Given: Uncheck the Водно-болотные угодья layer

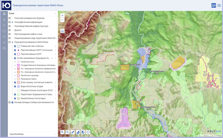Looking at the screenshot, I should (x=15, y=87).
